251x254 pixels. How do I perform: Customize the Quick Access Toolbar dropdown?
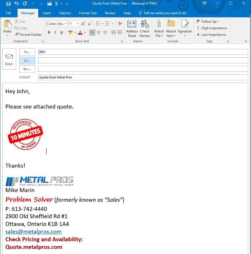coord(67,3)
